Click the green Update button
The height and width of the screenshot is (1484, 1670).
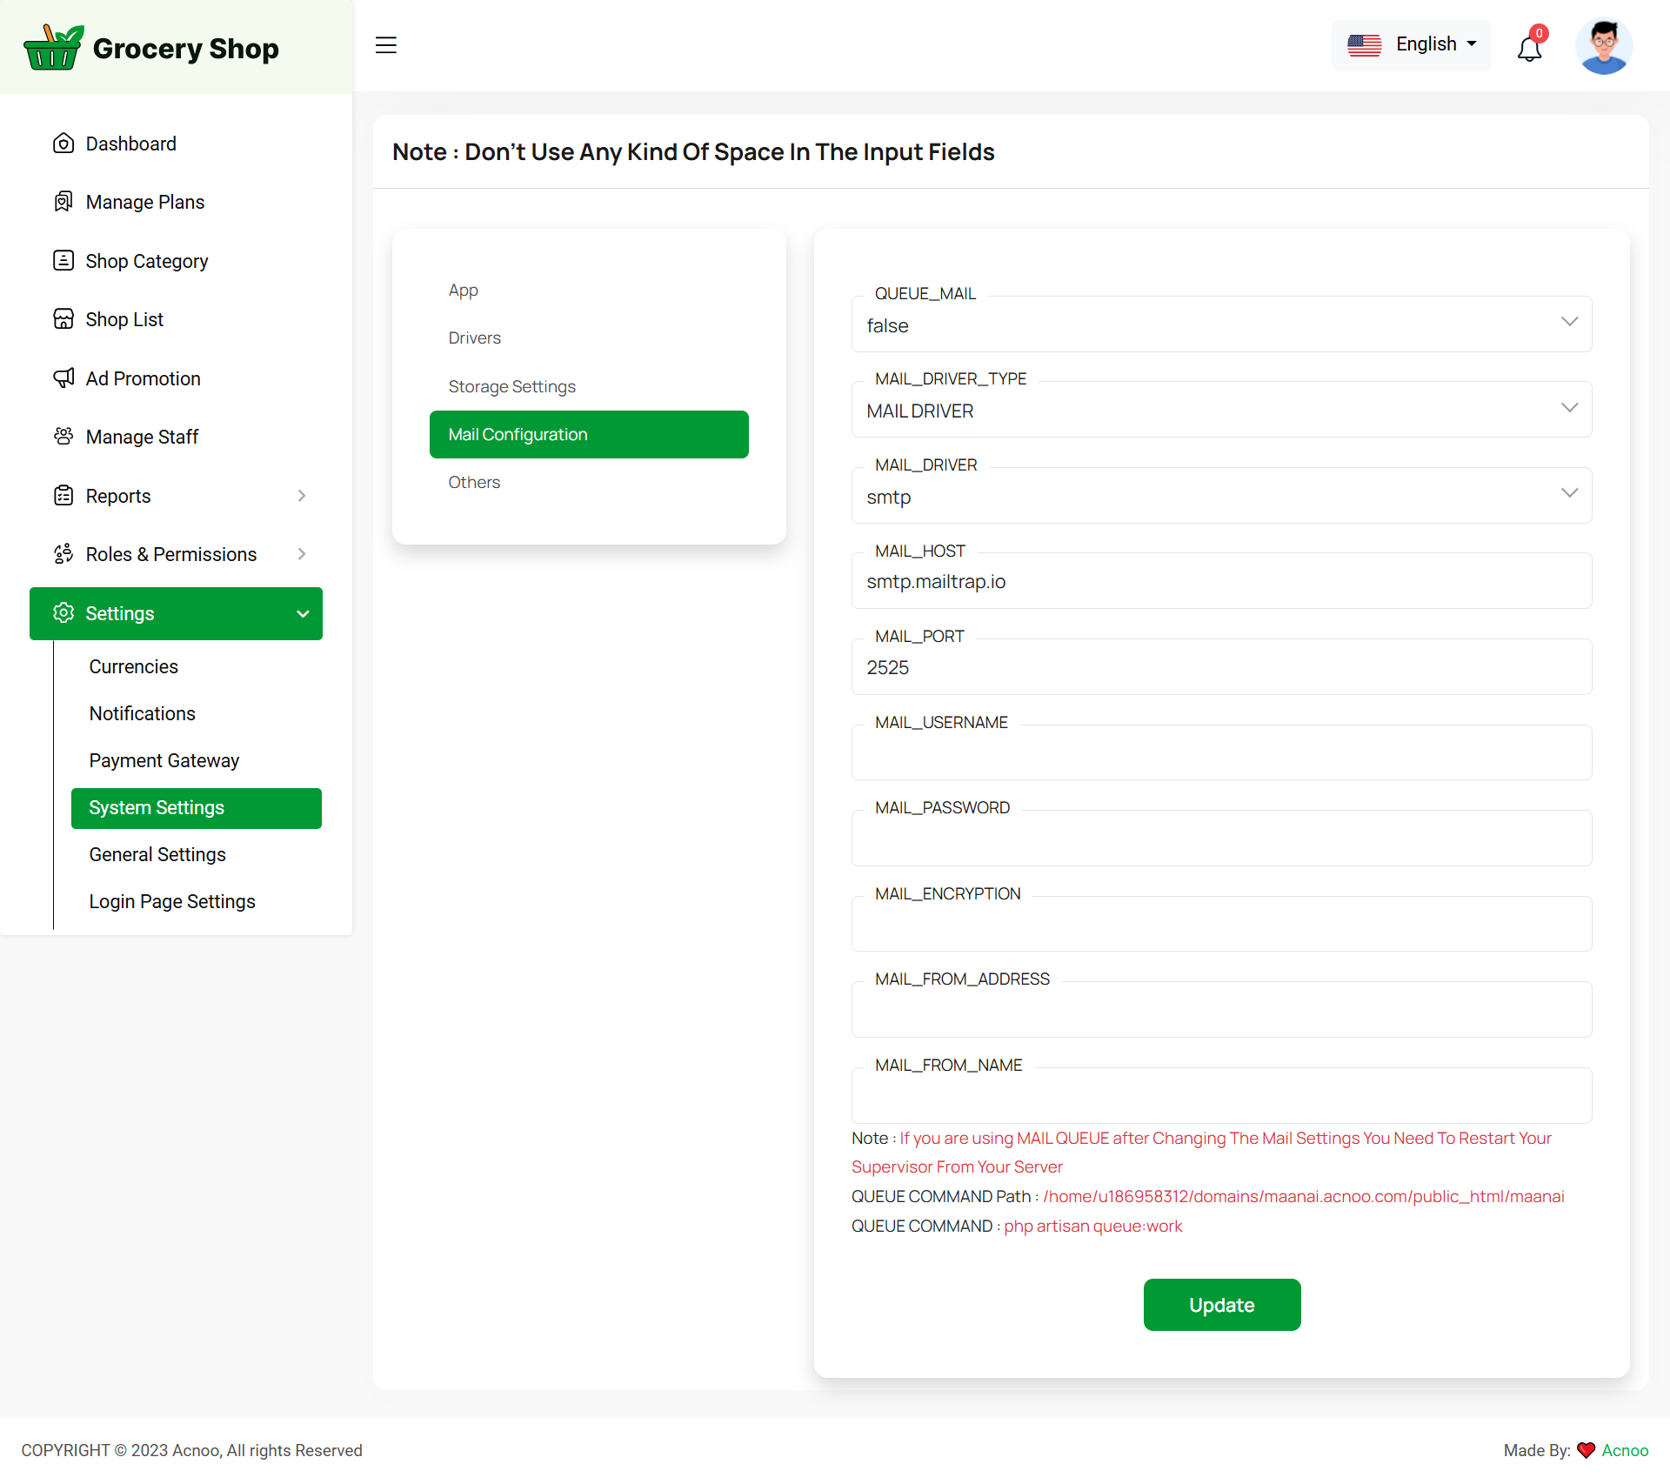click(x=1221, y=1305)
